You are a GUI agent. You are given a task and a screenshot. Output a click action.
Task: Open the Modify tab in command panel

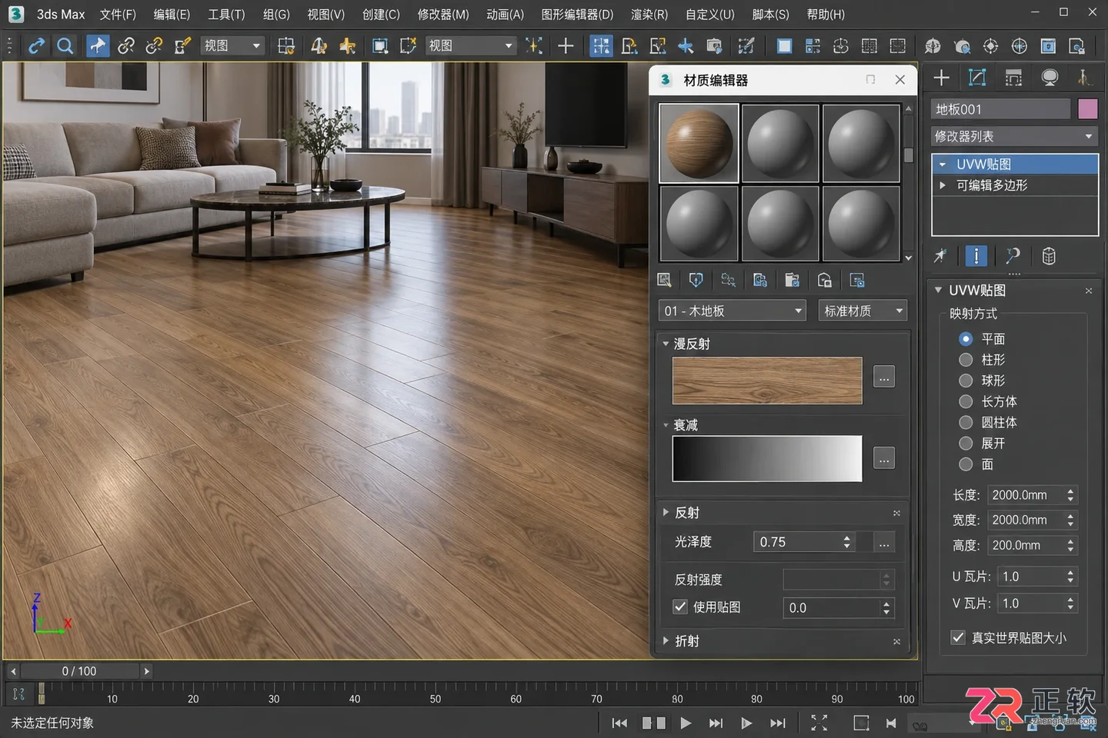pos(977,78)
